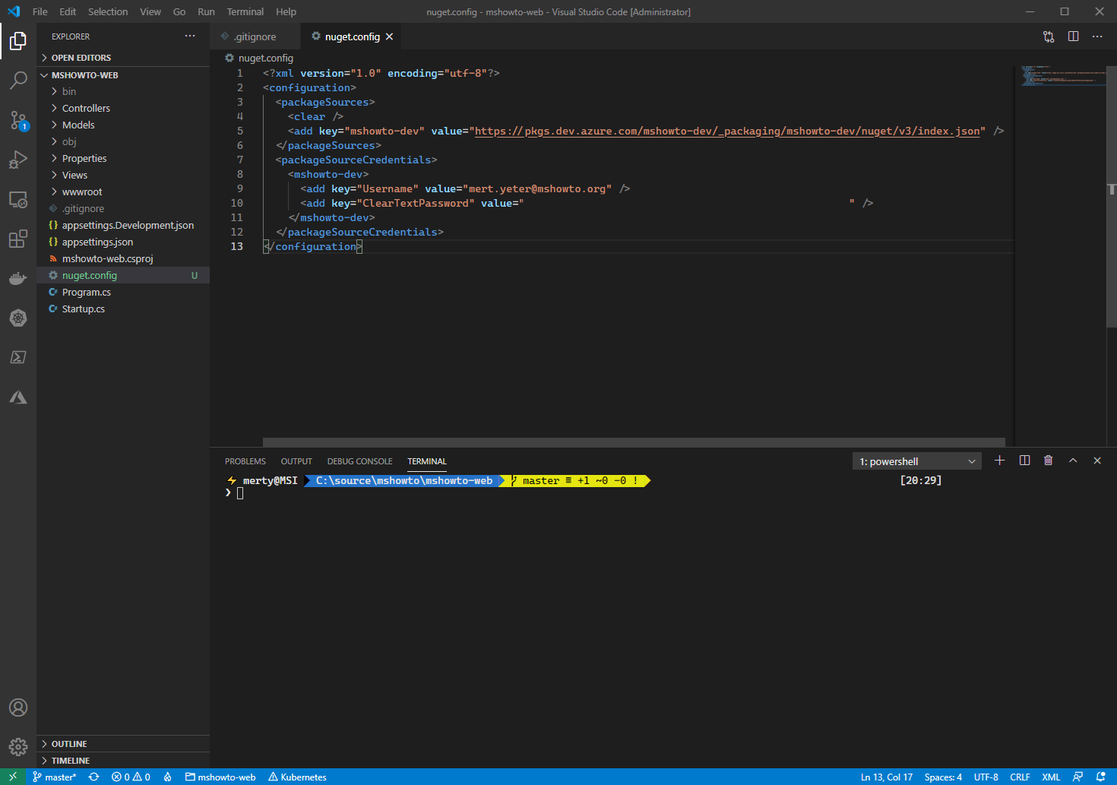The width and height of the screenshot is (1117, 785).
Task: Split the editor to the right
Action: 1073,36
